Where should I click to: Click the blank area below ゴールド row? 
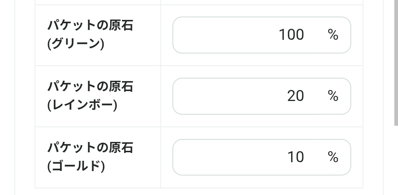tap(199, 192)
